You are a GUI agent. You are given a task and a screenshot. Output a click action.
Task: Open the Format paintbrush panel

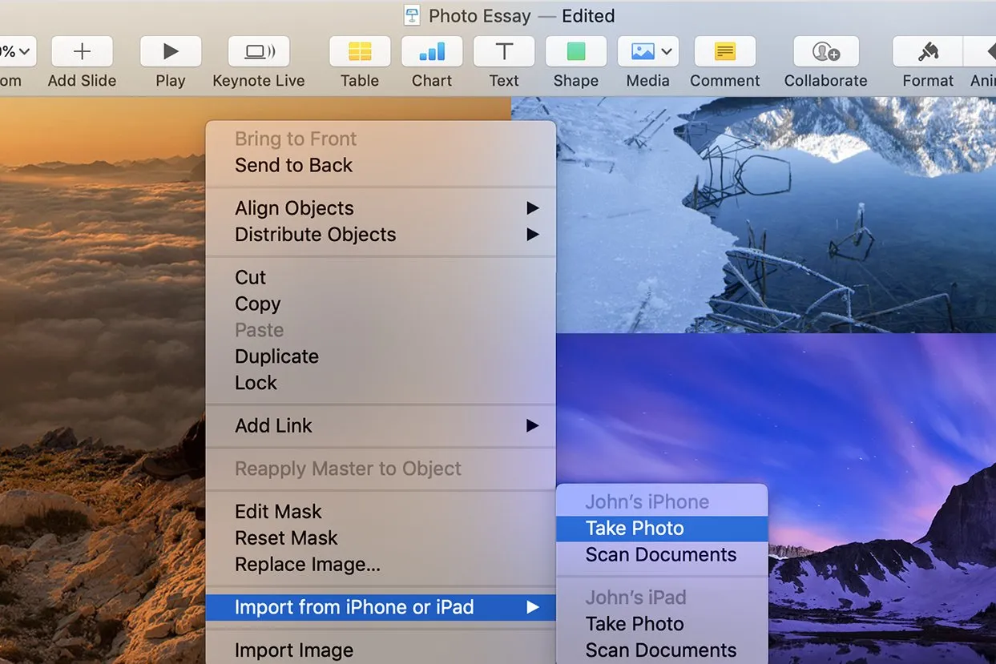click(x=928, y=52)
